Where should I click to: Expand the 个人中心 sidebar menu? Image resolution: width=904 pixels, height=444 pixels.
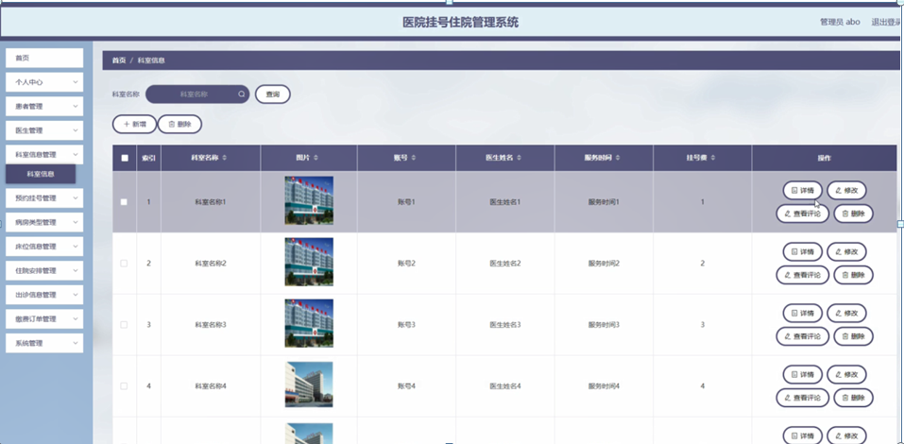coord(44,82)
